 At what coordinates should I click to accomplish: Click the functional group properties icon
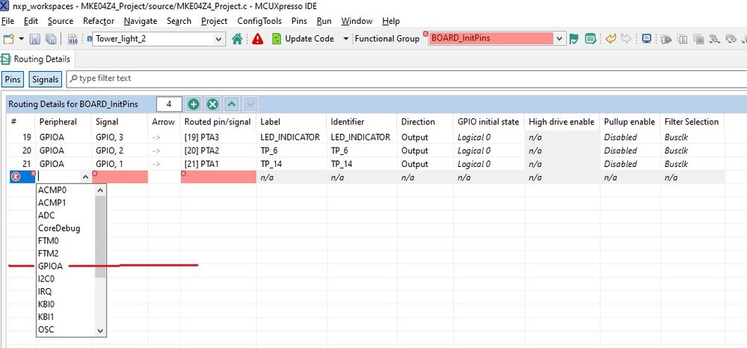590,39
